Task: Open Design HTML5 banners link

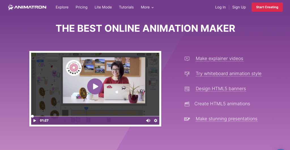Action: pos(221,89)
